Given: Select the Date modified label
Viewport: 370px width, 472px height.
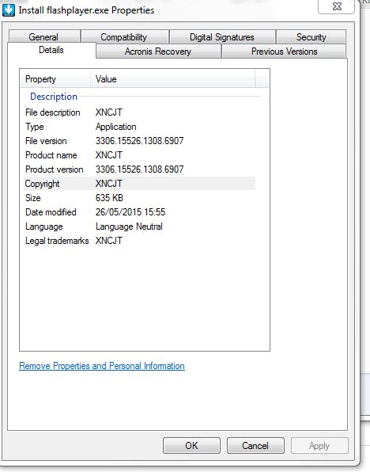Looking at the screenshot, I should pos(51,212).
